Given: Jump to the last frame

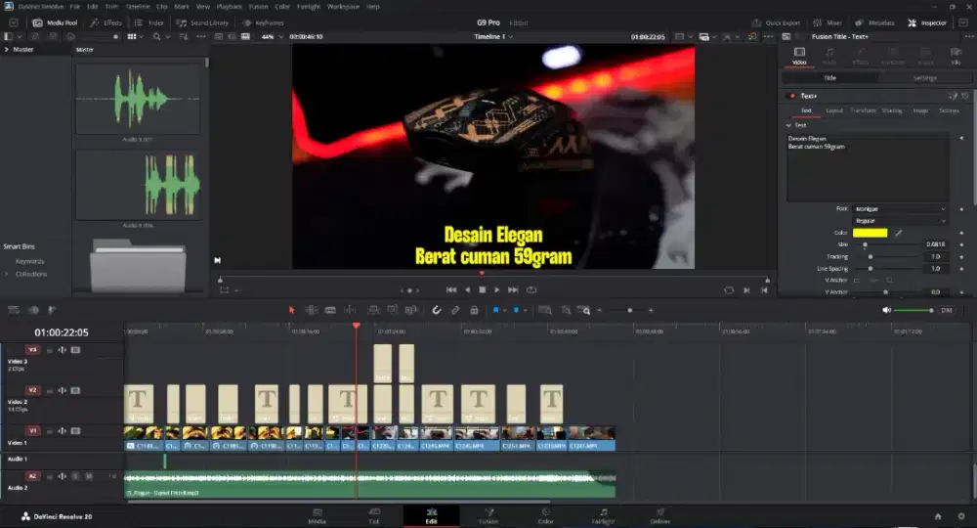Looking at the screenshot, I should 513,289.
